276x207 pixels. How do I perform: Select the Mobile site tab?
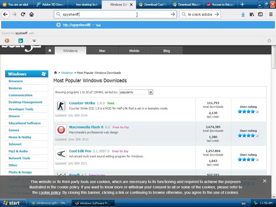(x=134, y=51)
